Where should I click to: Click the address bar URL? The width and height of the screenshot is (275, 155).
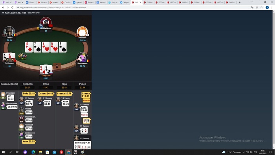coord(53,7)
